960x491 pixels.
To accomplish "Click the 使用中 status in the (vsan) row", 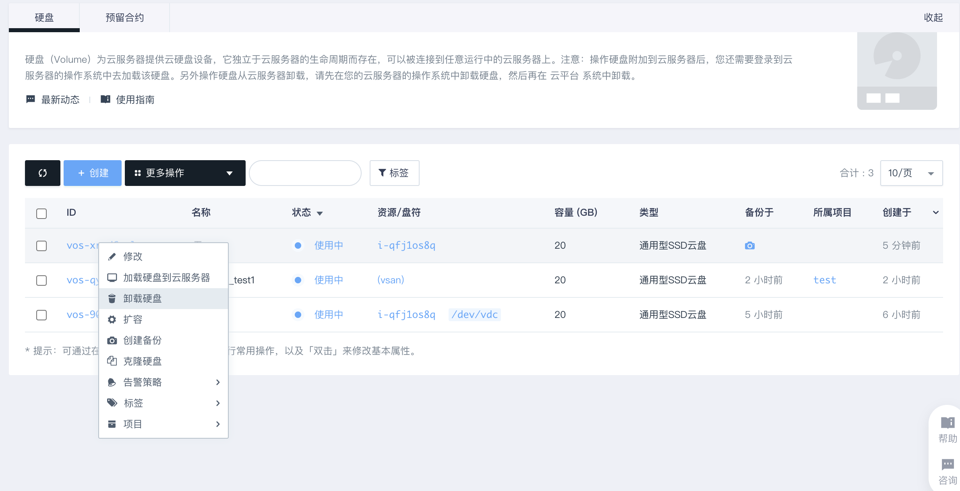I will 329,280.
